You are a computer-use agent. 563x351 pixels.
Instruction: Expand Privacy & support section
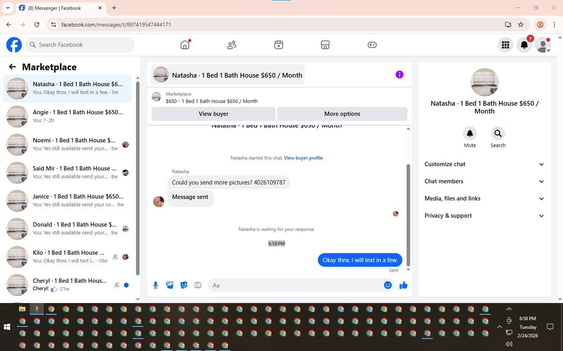484,216
